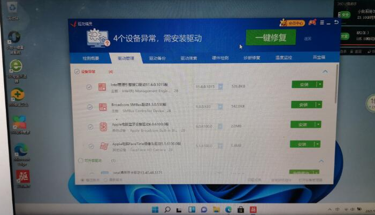Open the 会员中心 member center badge
The image size is (375, 215).
pyautogui.click(x=292, y=23)
